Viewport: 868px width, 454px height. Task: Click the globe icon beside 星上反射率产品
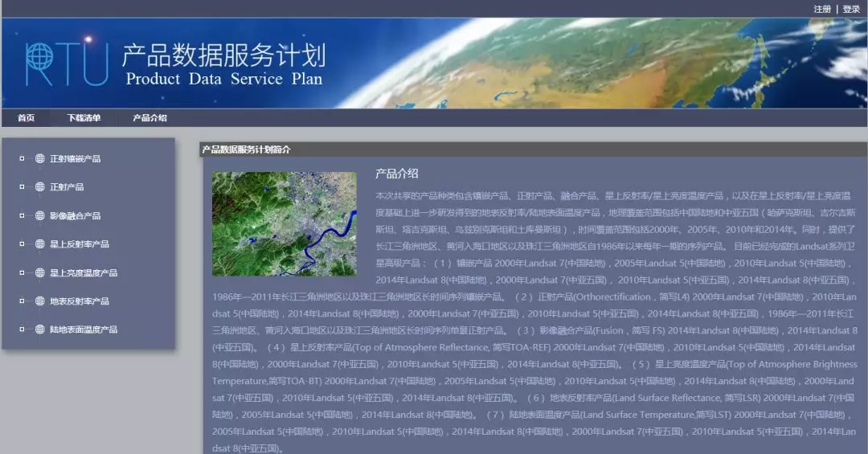coord(40,243)
